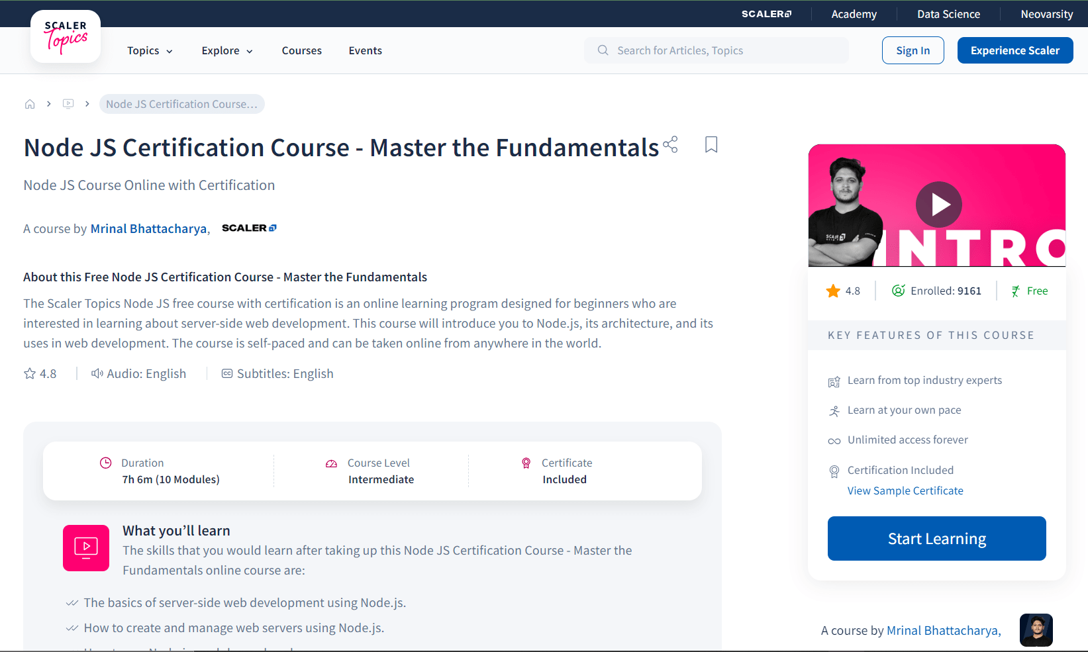Image resolution: width=1088 pixels, height=652 pixels.
Task: Click the star outline rating icon below description
Action: 30,373
